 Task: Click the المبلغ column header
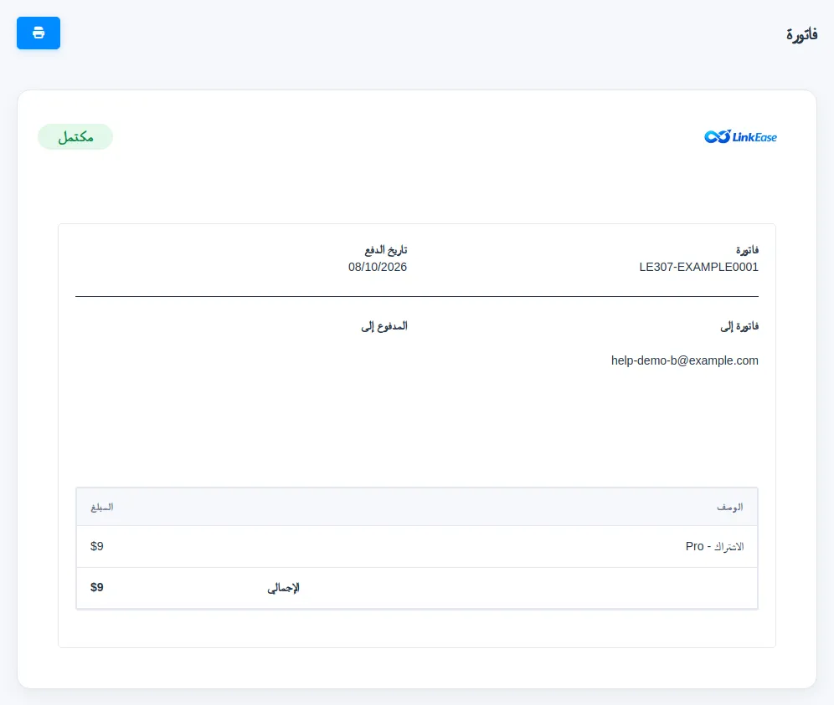coord(101,508)
